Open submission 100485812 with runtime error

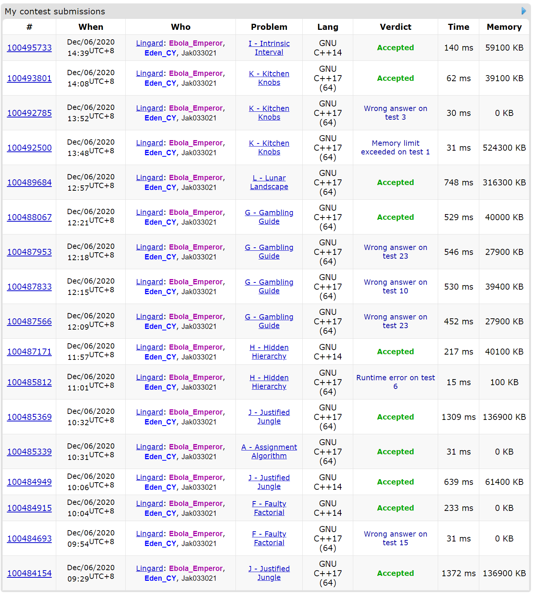[x=29, y=383]
